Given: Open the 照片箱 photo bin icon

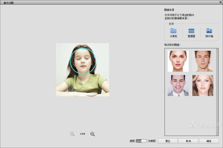Looking at the screenshot, I should (209, 31).
